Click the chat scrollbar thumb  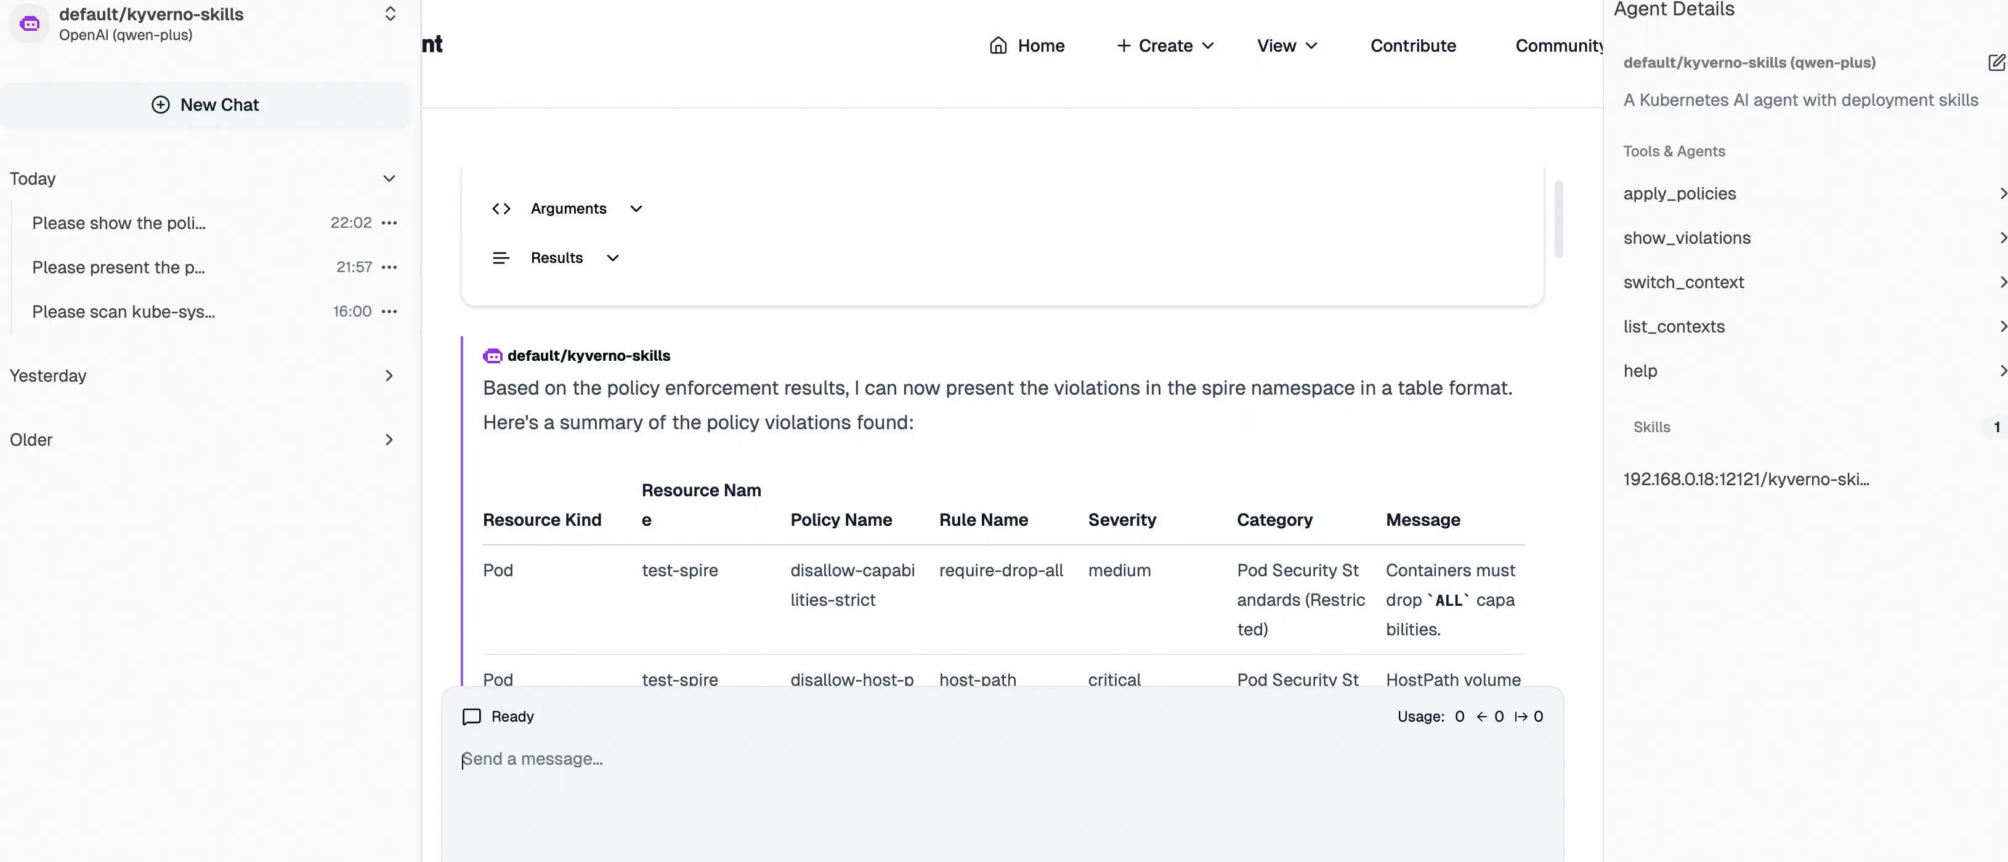pos(1558,219)
